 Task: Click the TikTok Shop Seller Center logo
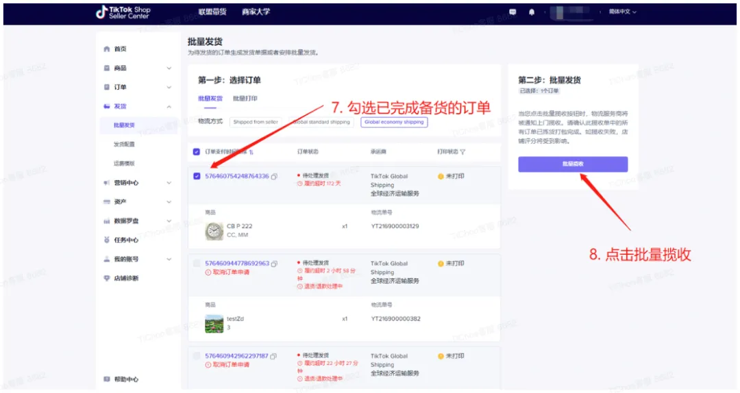123,12
